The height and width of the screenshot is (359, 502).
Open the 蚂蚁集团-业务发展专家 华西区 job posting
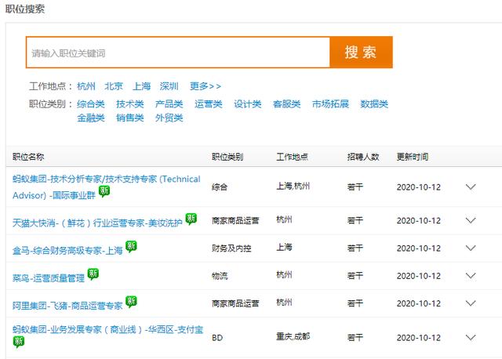click(x=108, y=329)
